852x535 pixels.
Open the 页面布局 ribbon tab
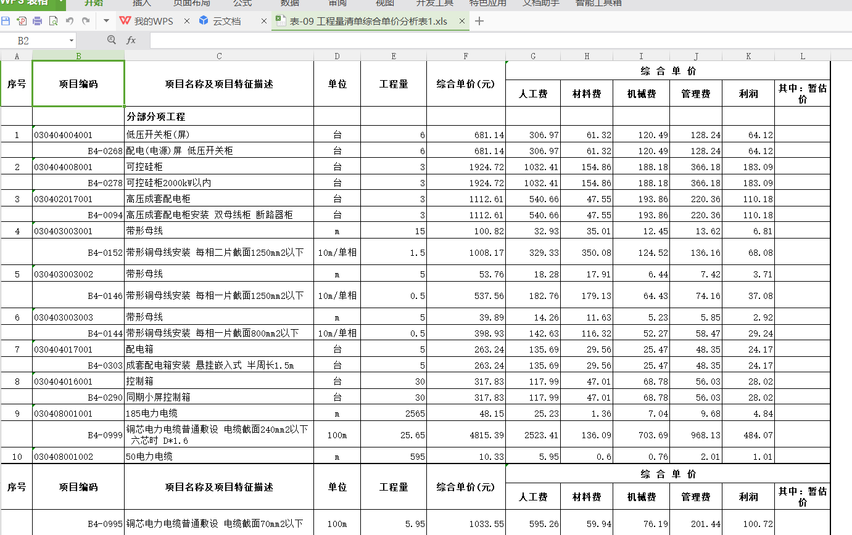[191, 3]
